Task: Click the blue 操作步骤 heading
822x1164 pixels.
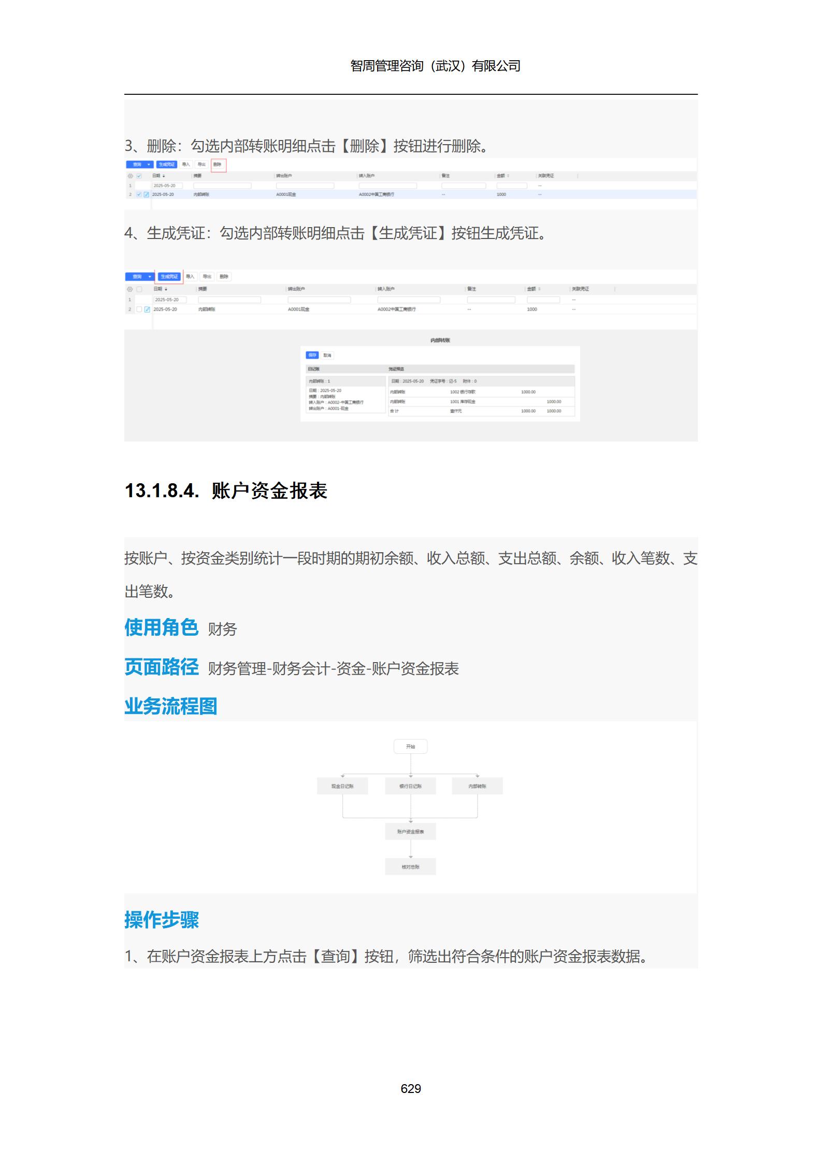Action: coord(162,920)
